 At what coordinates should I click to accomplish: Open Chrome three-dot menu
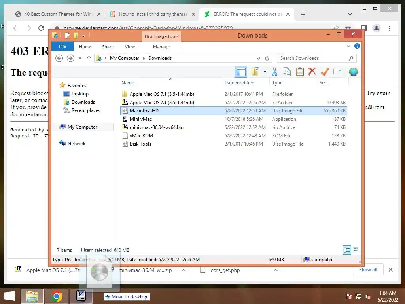389,28
